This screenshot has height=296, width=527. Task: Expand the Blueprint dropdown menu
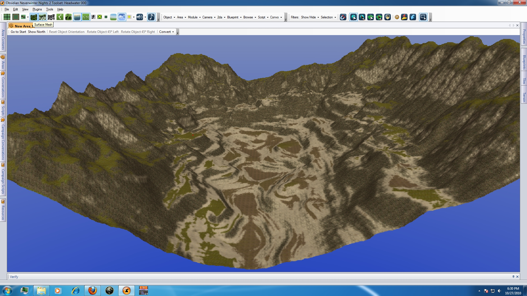(234, 17)
